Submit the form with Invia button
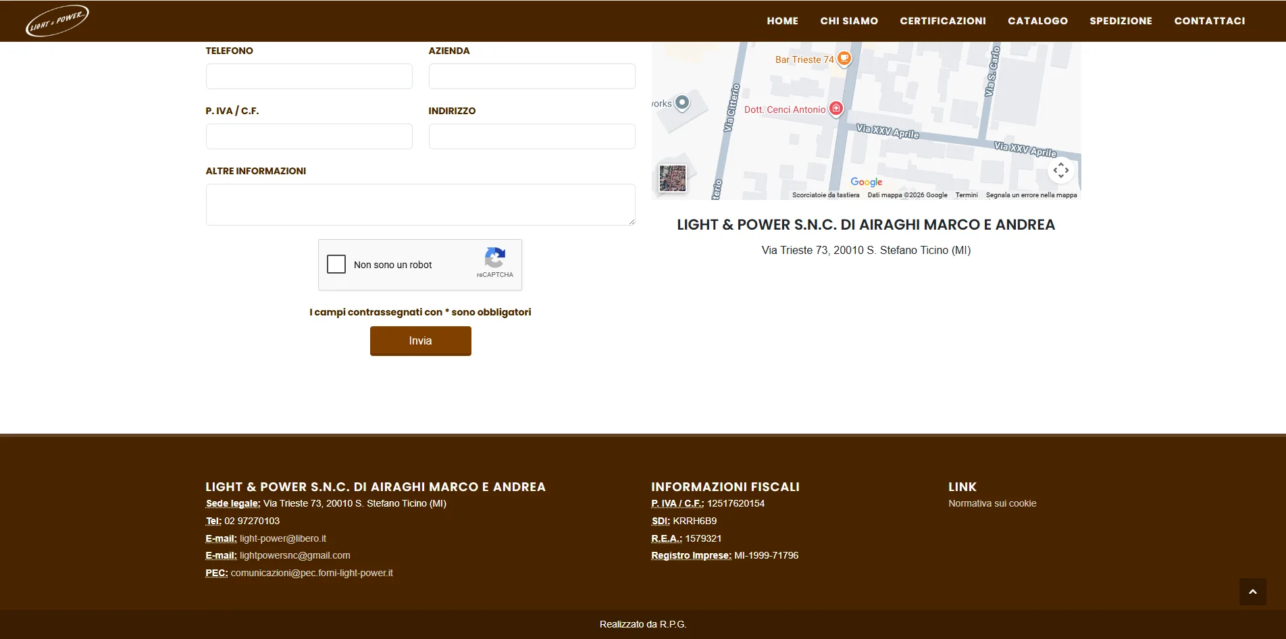Image resolution: width=1286 pixels, height=639 pixels. 420,341
